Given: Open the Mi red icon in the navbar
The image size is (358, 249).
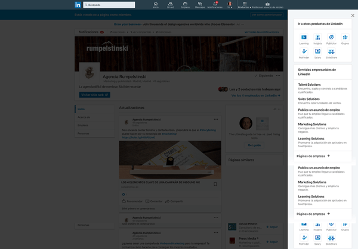Looking at the screenshot, I should click(170, 5).
